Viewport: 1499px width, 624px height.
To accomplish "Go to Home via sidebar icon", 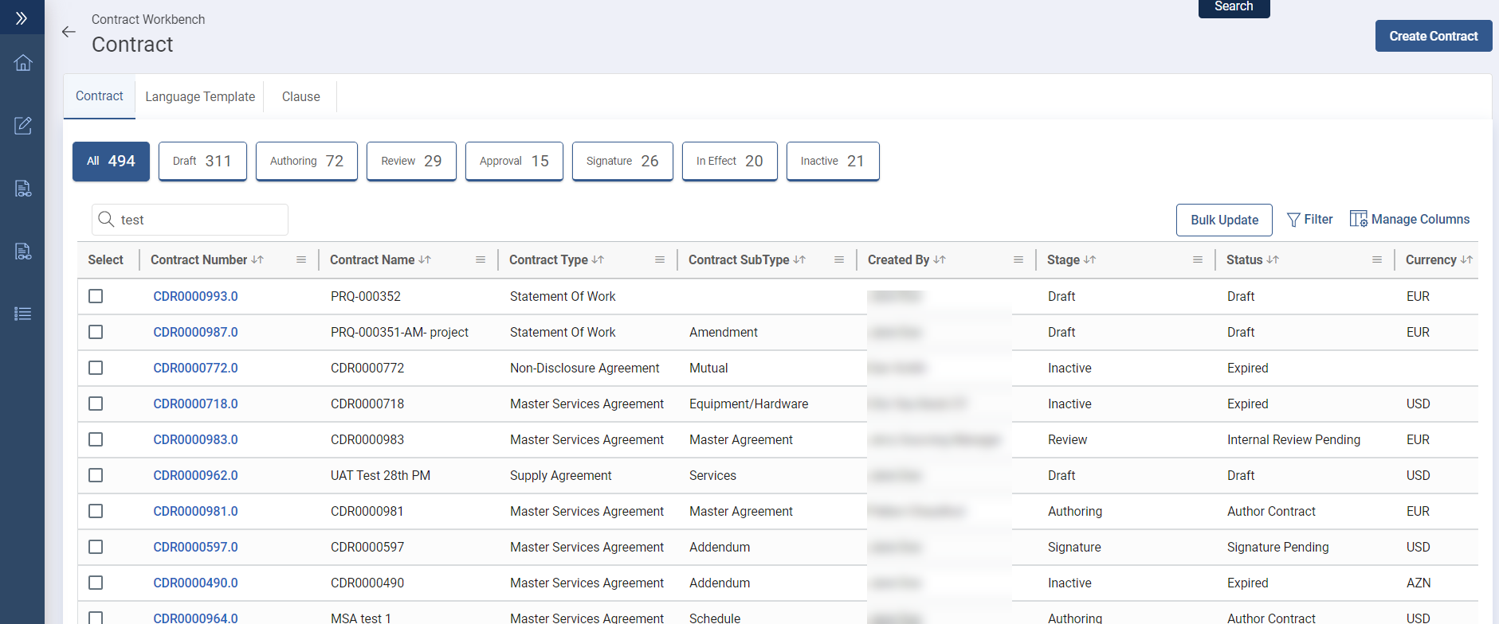I will click(23, 63).
